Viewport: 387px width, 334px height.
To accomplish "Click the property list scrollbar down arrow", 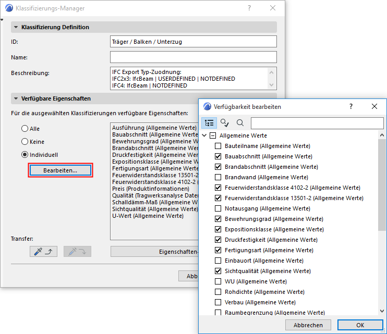I will pos(382,311).
